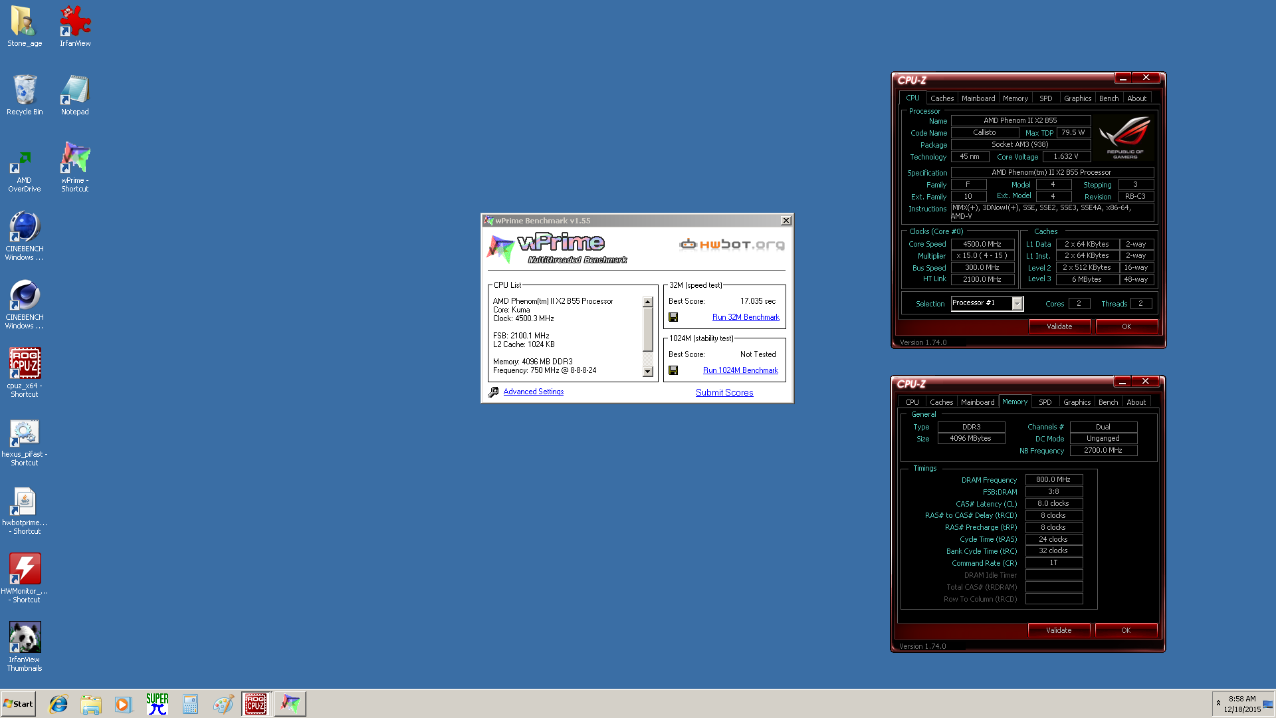Click the tray monitor icon by the date
The width and height of the screenshot is (1276, 718).
[1268, 704]
